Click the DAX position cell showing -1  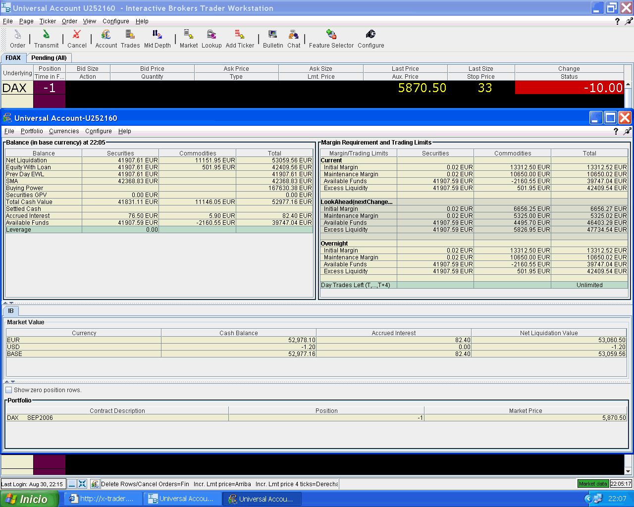click(49, 88)
